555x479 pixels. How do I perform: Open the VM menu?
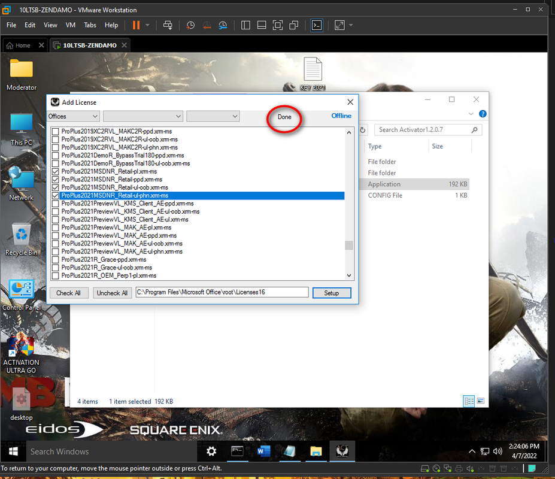coord(71,25)
